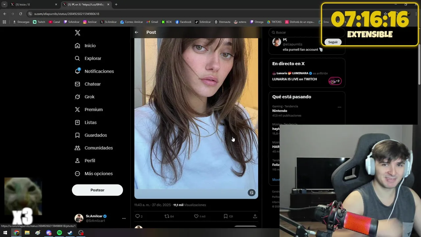Image resolution: width=421 pixels, height=237 pixels.
Task: Open File Explorer from taskbar
Action: (x=27, y=233)
